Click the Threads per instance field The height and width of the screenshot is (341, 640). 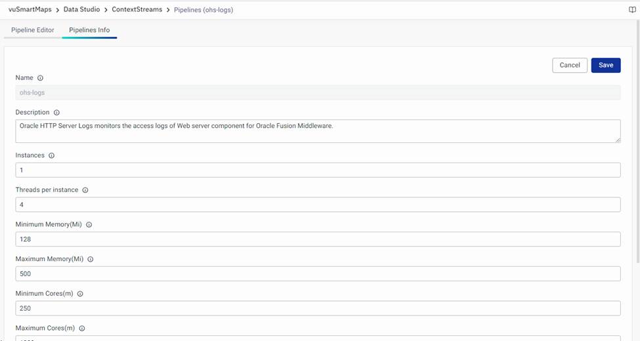(x=318, y=205)
